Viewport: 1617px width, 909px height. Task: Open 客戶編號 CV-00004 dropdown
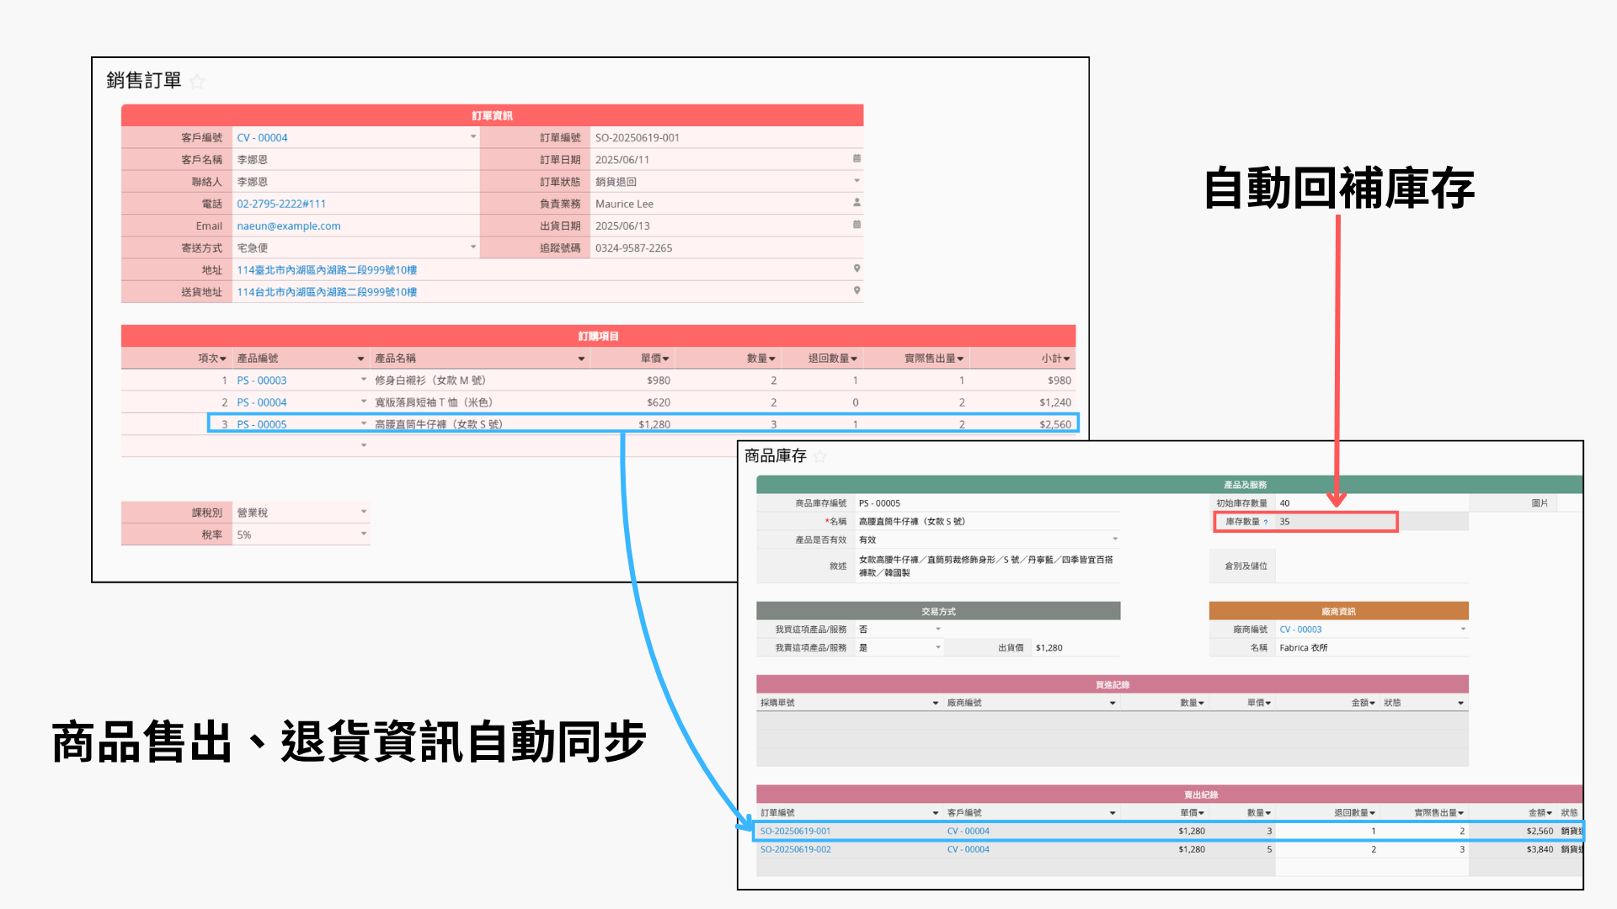point(472,136)
